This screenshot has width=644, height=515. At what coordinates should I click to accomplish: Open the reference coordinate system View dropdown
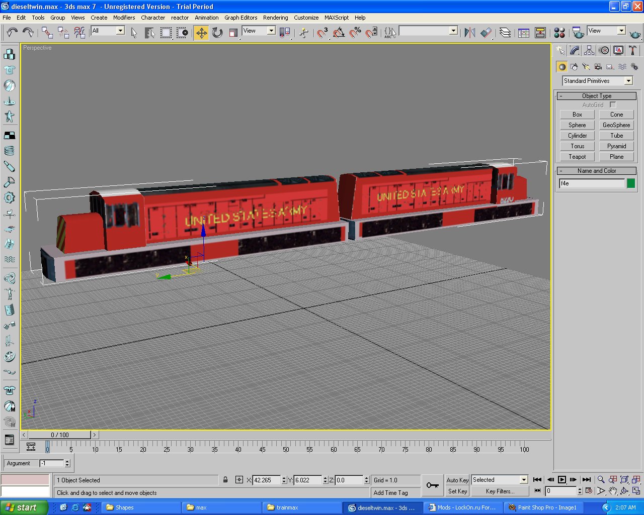[x=271, y=31]
